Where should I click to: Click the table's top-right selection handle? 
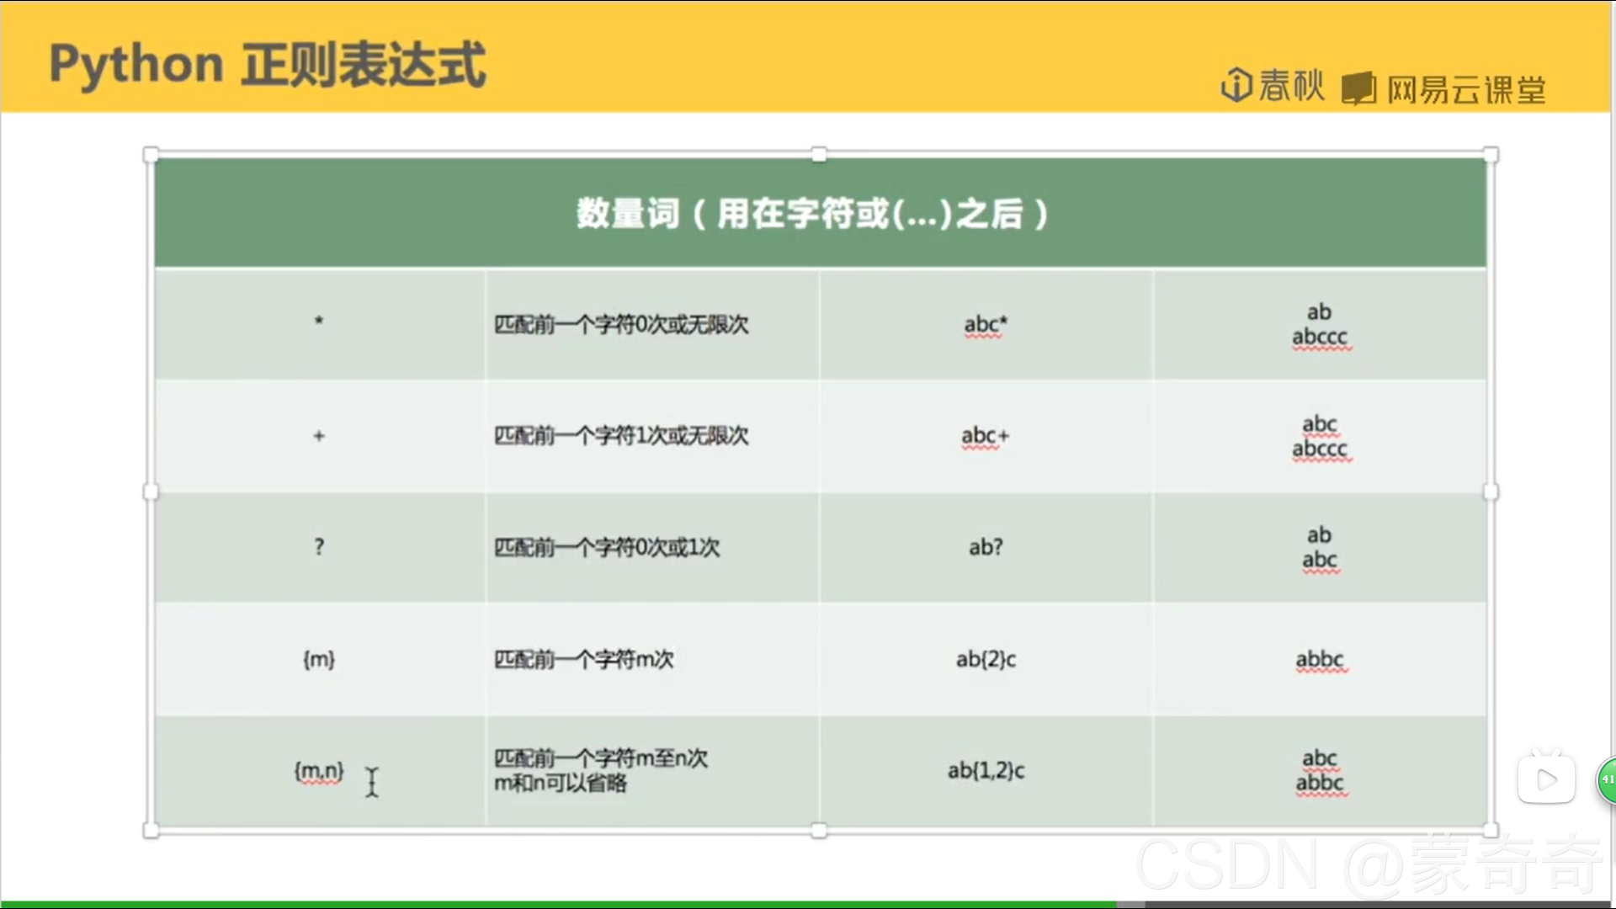tap(1491, 154)
